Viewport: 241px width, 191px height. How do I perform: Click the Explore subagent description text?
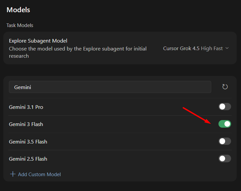pos(78,52)
